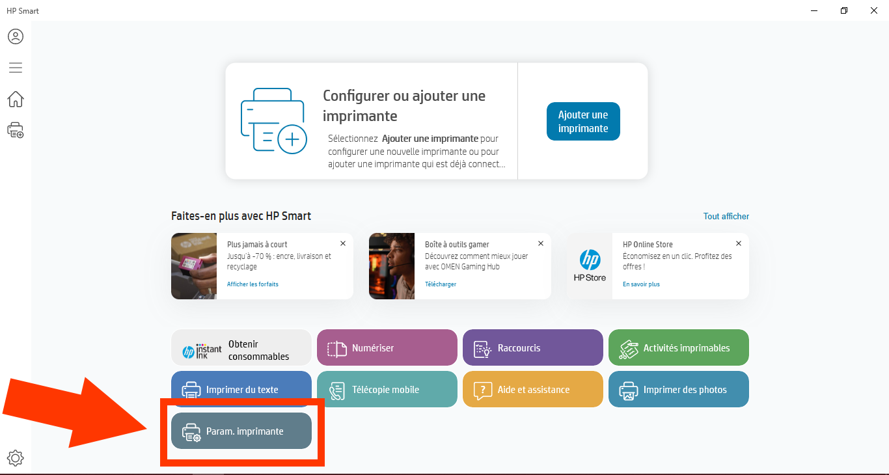This screenshot has width=889, height=475.
Task: Select the Télécopie mobile tile
Action: 387,389
